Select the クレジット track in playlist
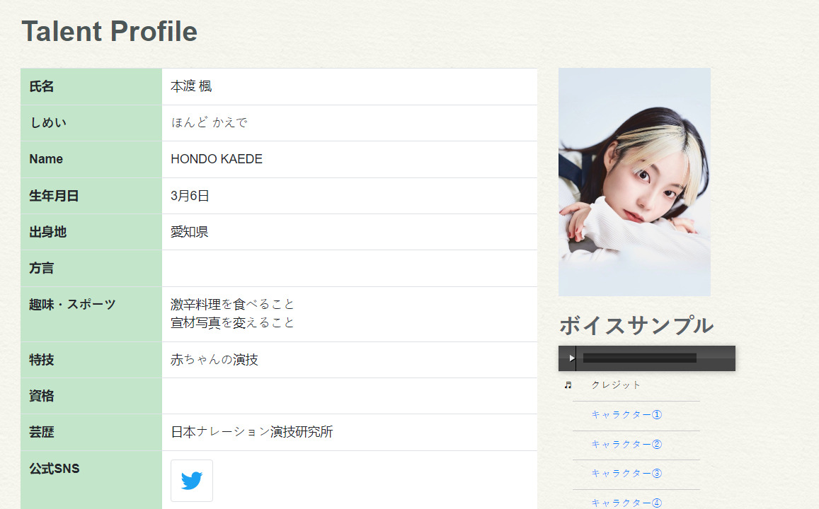The height and width of the screenshot is (509, 819). click(x=616, y=385)
